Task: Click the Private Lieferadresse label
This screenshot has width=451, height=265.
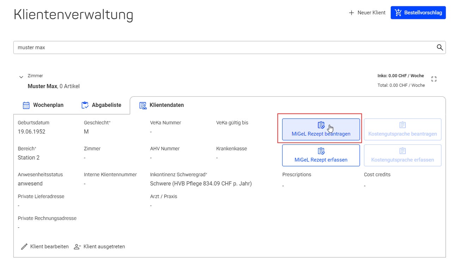Action: point(41,196)
